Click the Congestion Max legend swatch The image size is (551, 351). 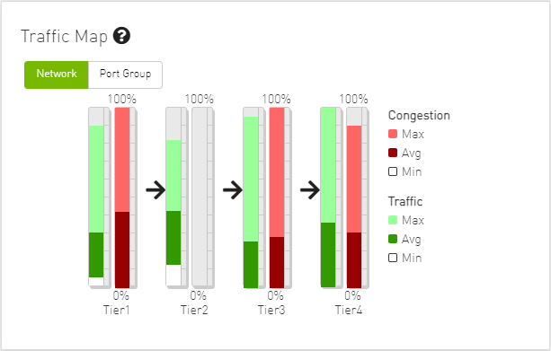coord(393,134)
